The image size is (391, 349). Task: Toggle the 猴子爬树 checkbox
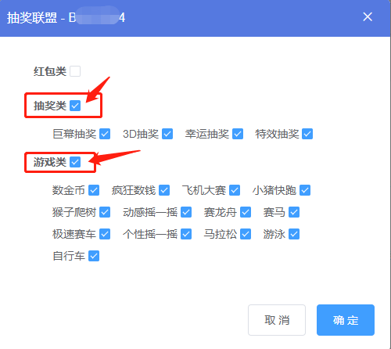tap(105, 212)
